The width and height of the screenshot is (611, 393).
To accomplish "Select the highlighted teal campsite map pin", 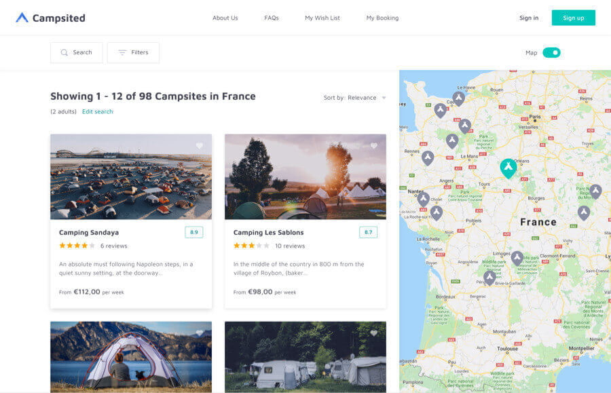I will tap(508, 168).
